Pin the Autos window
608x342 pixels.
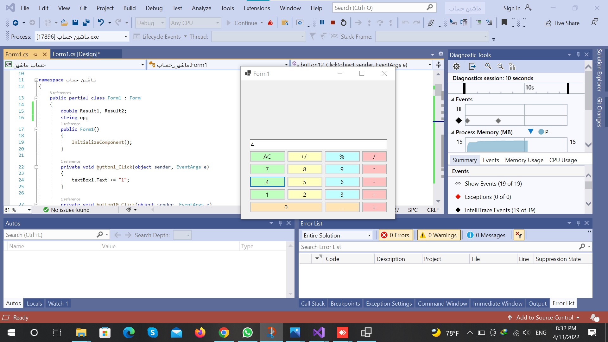point(280,223)
